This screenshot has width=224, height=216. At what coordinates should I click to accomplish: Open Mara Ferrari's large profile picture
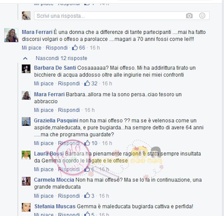(x=11, y=35)
